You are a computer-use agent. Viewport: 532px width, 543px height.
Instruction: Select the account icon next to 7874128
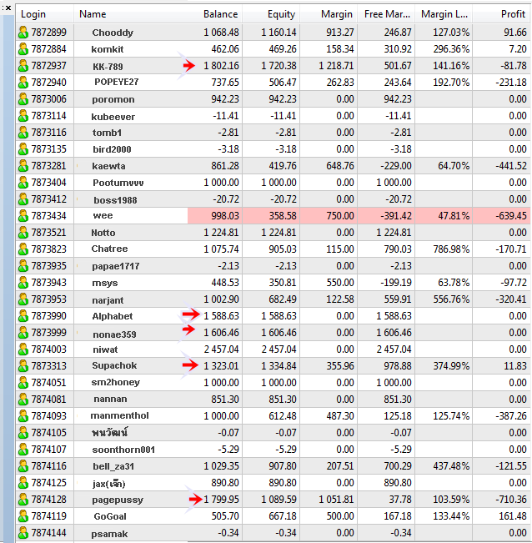coord(23,500)
